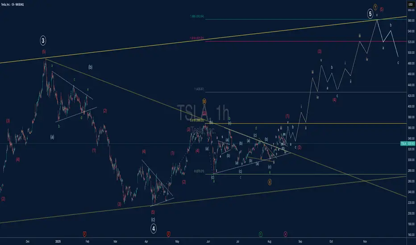Click the TSLA current price tag on the price scale
Image resolution: width=416 pixels, height=245 pixels.
pyautogui.click(x=408, y=143)
